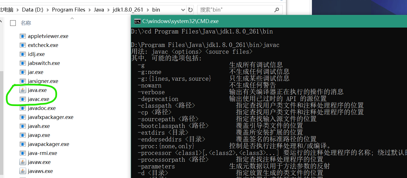Select file name javadoc.exe
407x178 pixels.
pos(42,108)
